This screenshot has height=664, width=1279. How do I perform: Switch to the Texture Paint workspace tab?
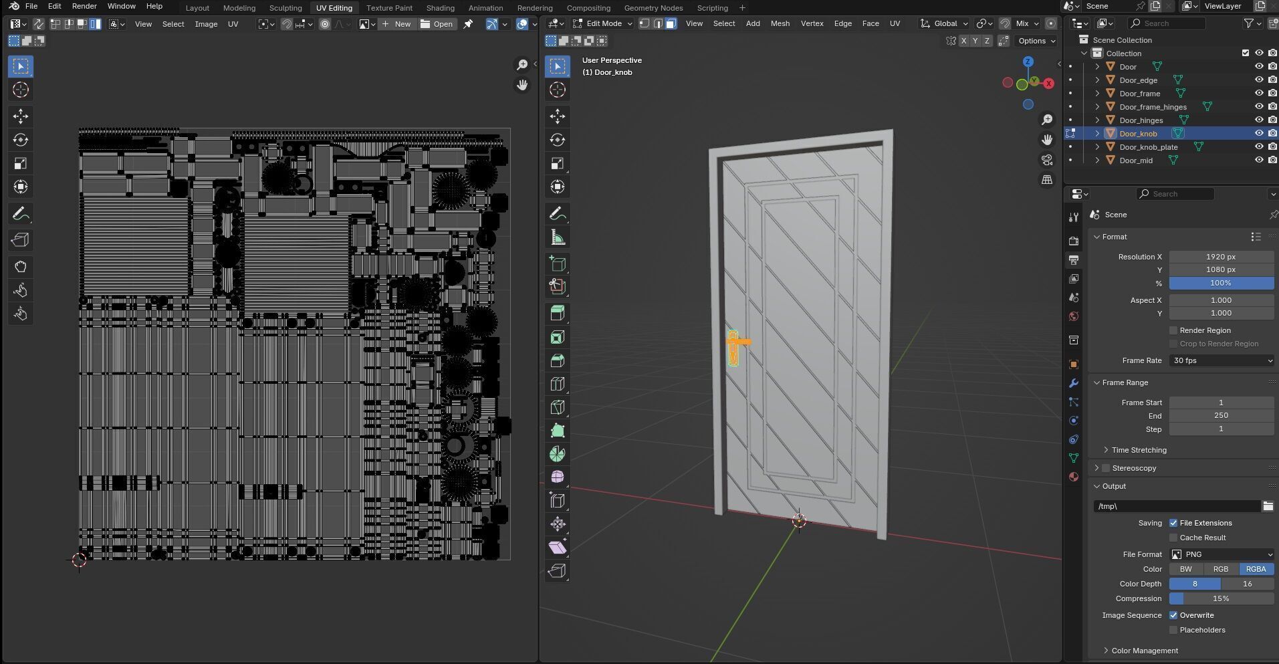[389, 8]
